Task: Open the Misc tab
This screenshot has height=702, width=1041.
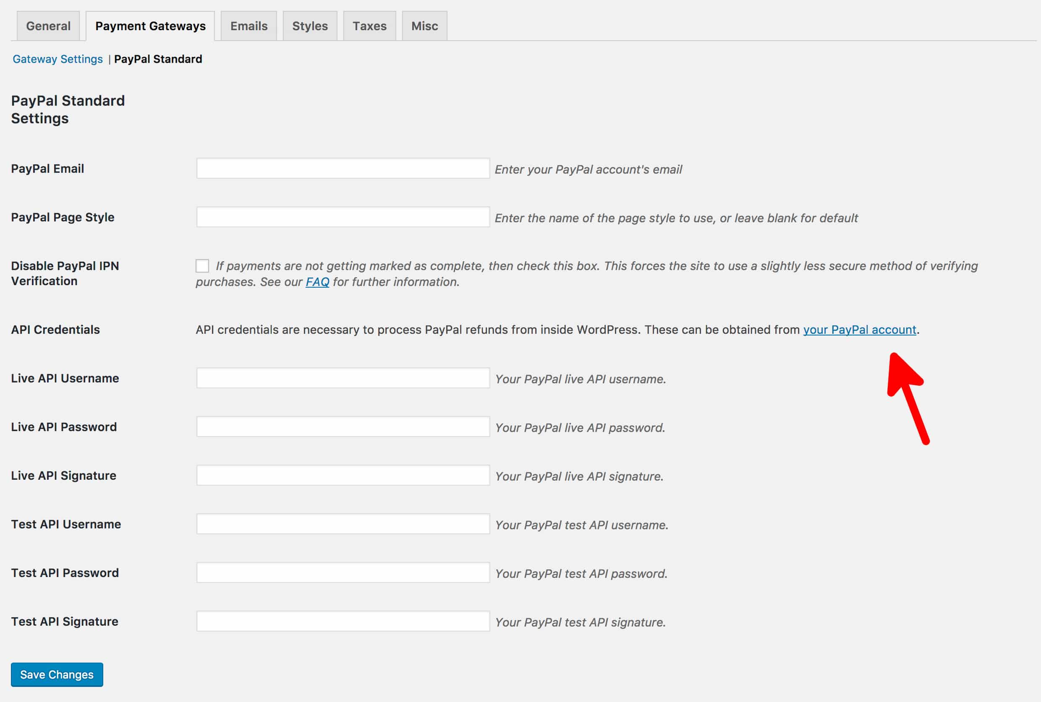Action: (425, 26)
